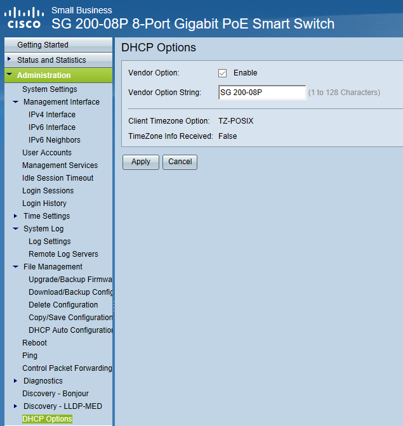Open the Getting Started page
The width and height of the screenshot is (403, 426).
click(43, 45)
